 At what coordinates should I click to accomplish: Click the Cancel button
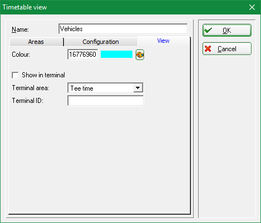coord(227,49)
